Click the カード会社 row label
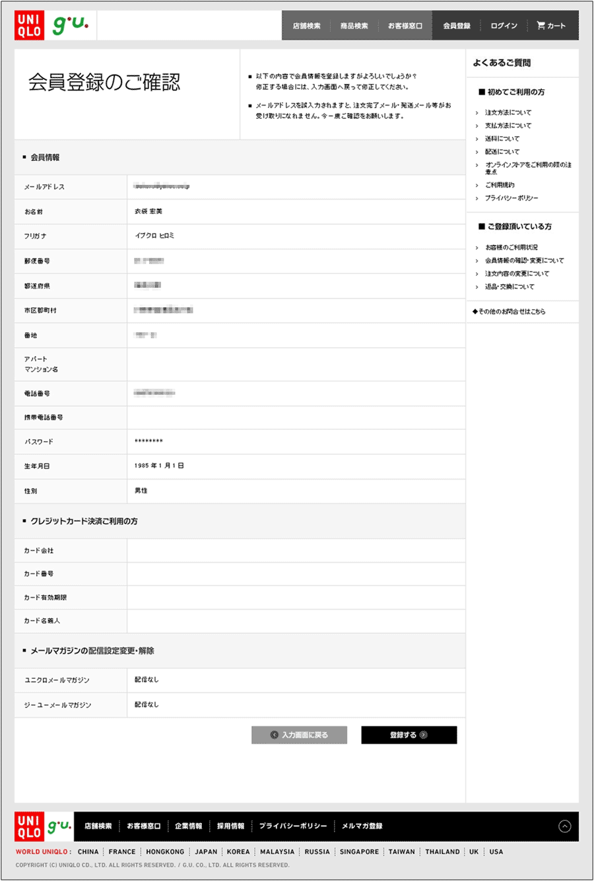 [x=39, y=550]
